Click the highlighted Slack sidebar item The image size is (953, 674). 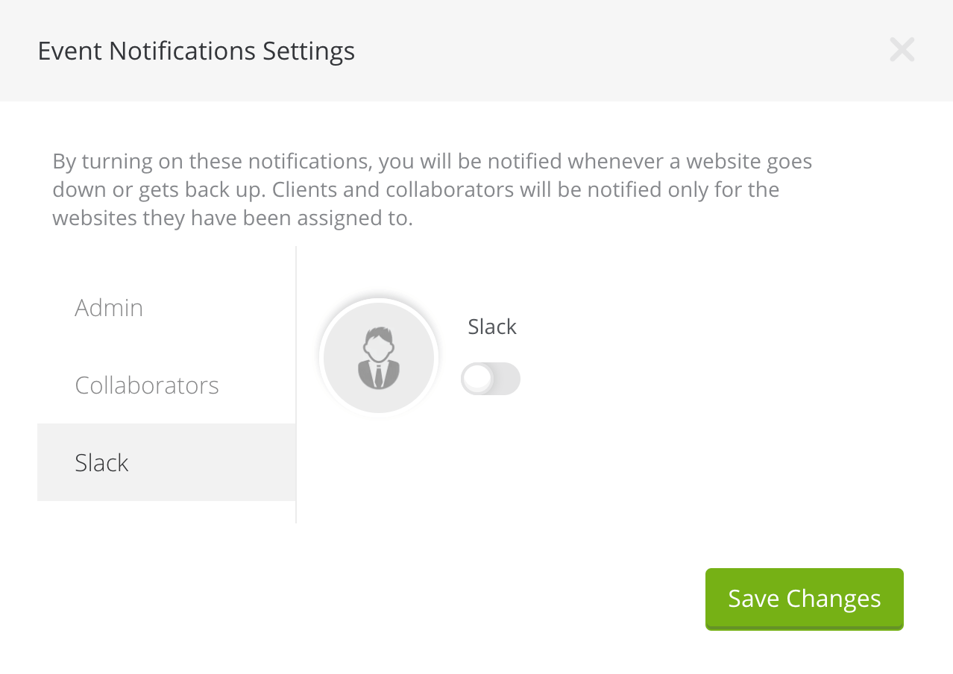[x=166, y=462]
